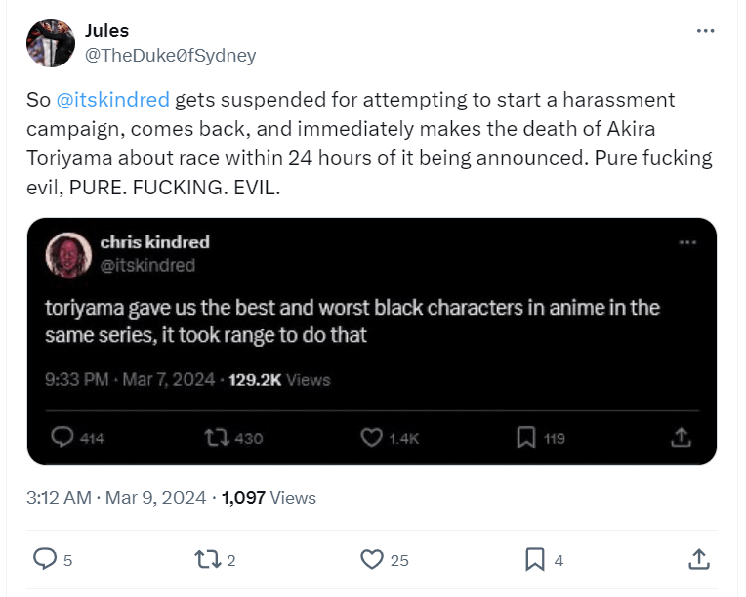Open the quoted tweet text about toriyama
Image resolution: width=746 pixels, height=597 pixels.
click(x=352, y=320)
